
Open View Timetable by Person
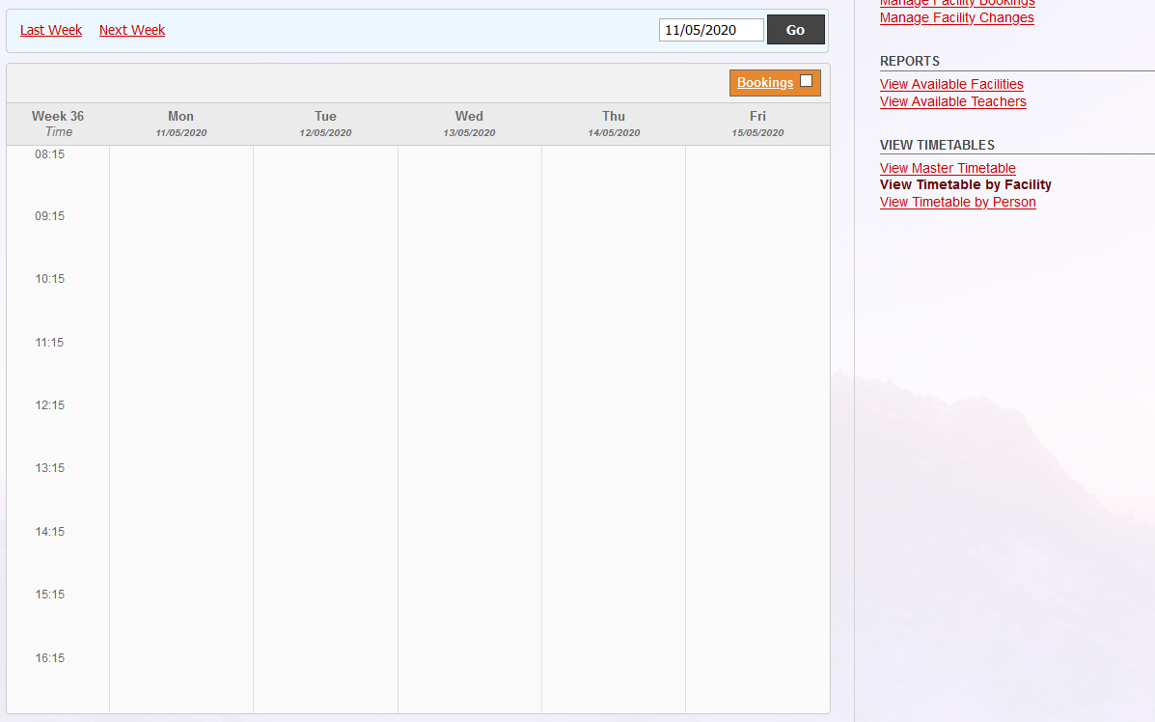[957, 202]
